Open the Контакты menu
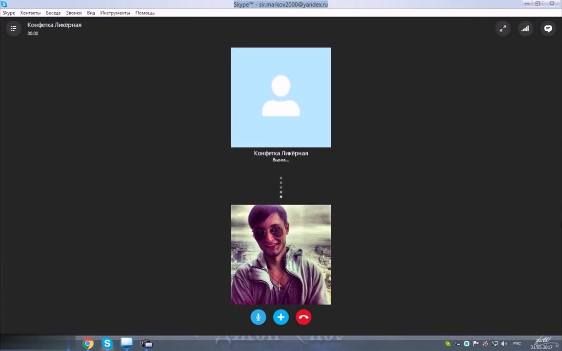 [30, 13]
